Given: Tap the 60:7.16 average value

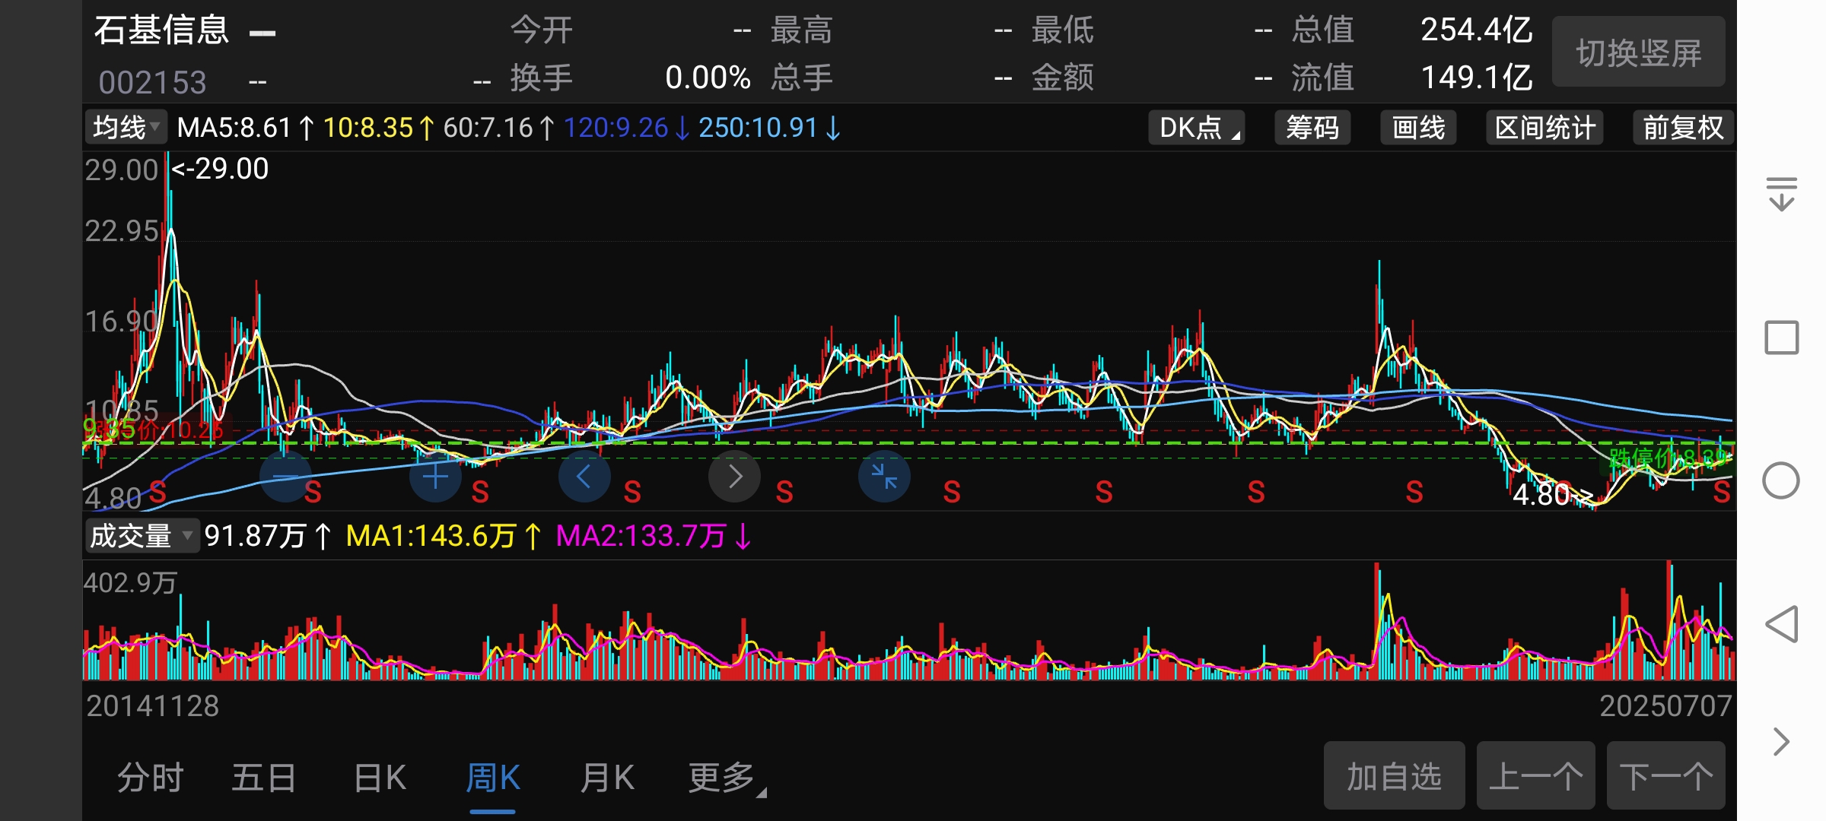Looking at the screenshot, I should (x=499, y=128).
